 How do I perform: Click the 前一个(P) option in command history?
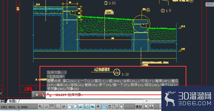coord(121,85)
